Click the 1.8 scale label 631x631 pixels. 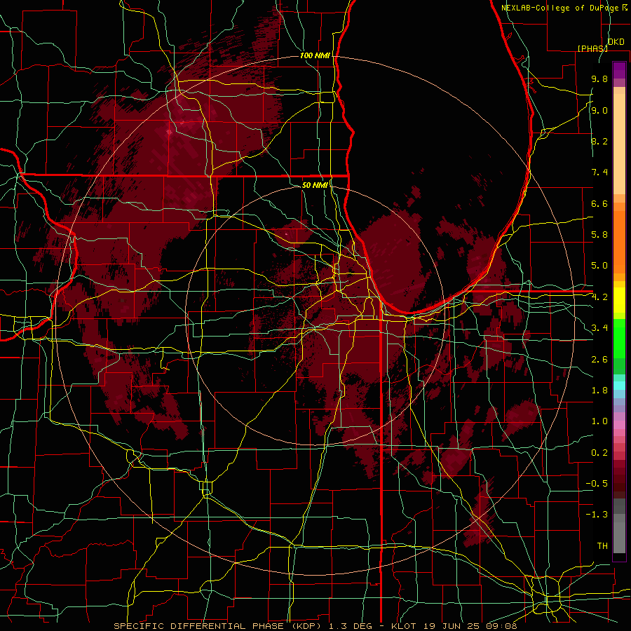click(599, 391)
